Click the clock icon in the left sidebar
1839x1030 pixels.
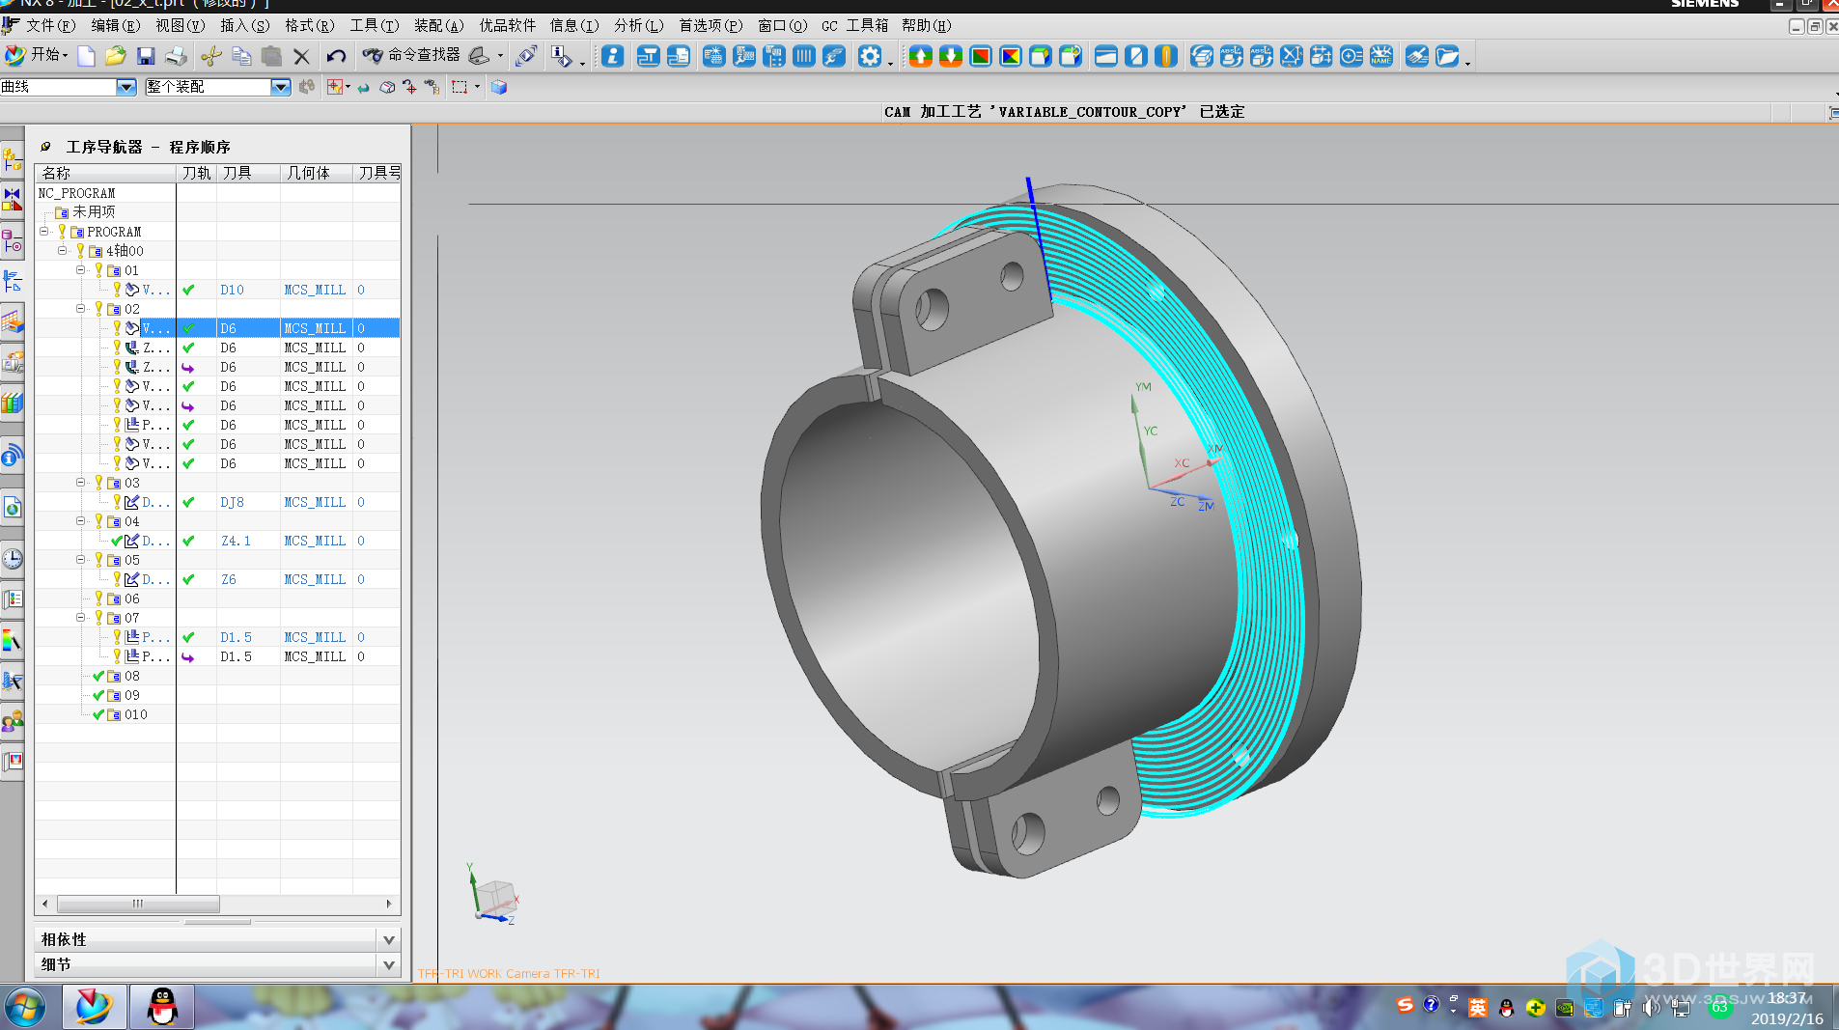point(12,559)
